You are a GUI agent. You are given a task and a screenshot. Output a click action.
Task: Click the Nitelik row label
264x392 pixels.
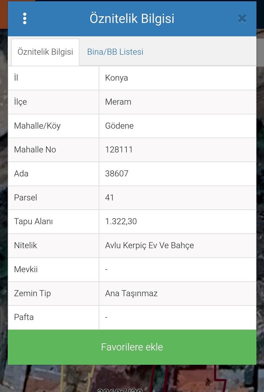coord(26,245)
